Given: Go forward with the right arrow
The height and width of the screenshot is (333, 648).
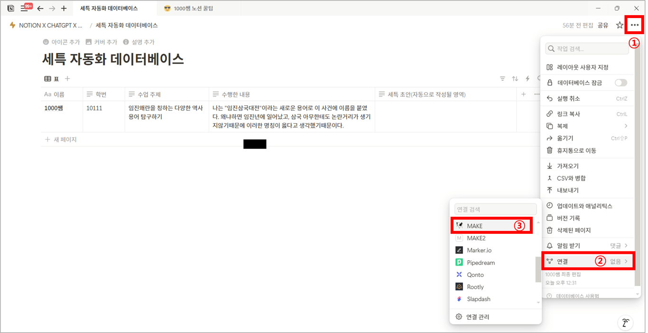Looking at the screenshot, I should [x=52, y=9].
